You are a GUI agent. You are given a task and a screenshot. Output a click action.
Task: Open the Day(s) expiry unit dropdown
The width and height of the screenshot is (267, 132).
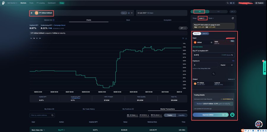pos(227,65)
